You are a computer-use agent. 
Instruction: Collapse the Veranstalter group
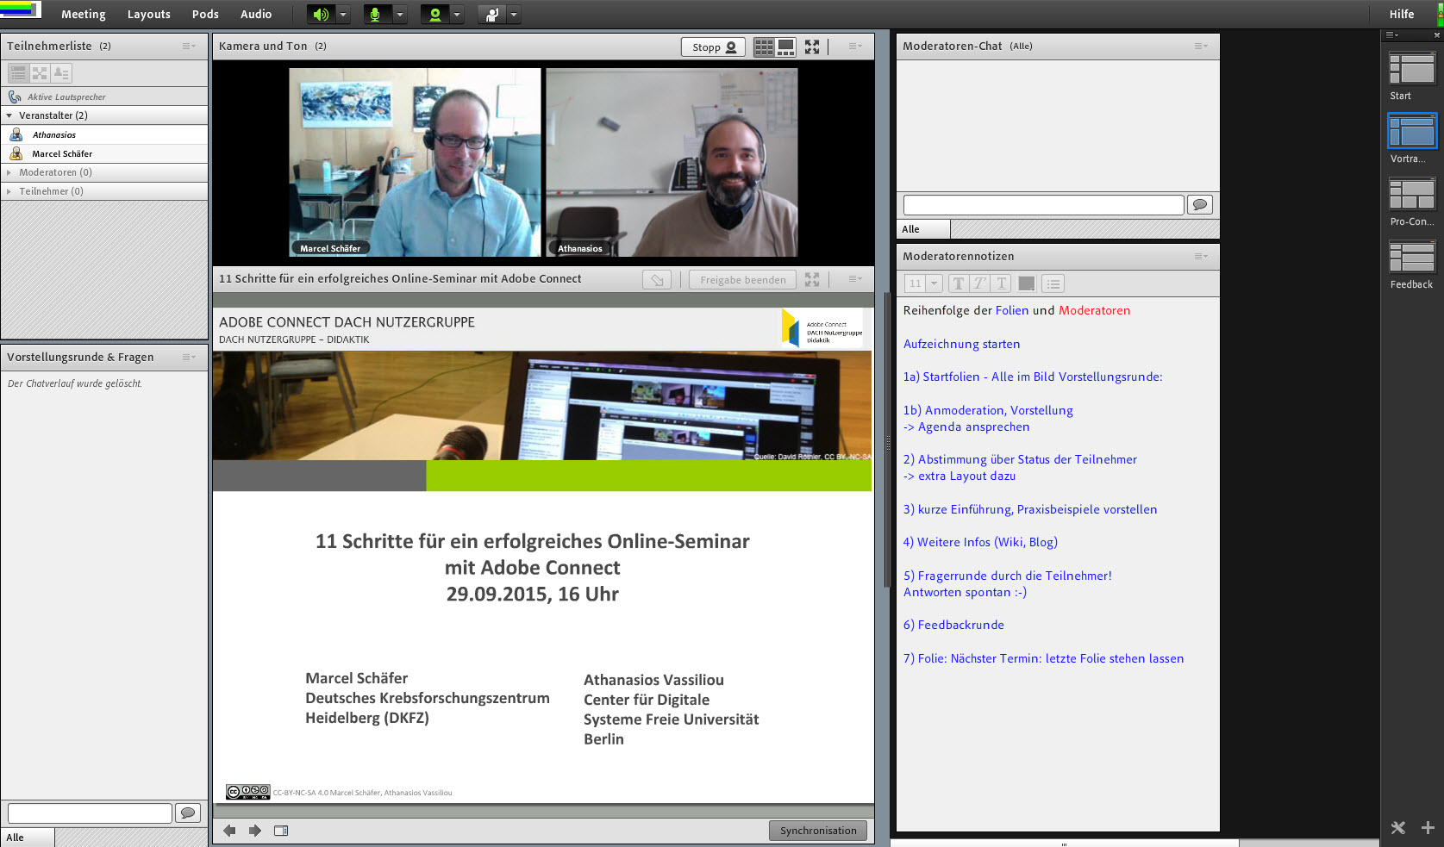[9, 115]
